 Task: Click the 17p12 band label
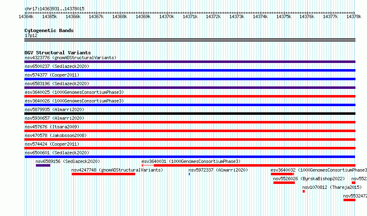(x=31, y=35)
